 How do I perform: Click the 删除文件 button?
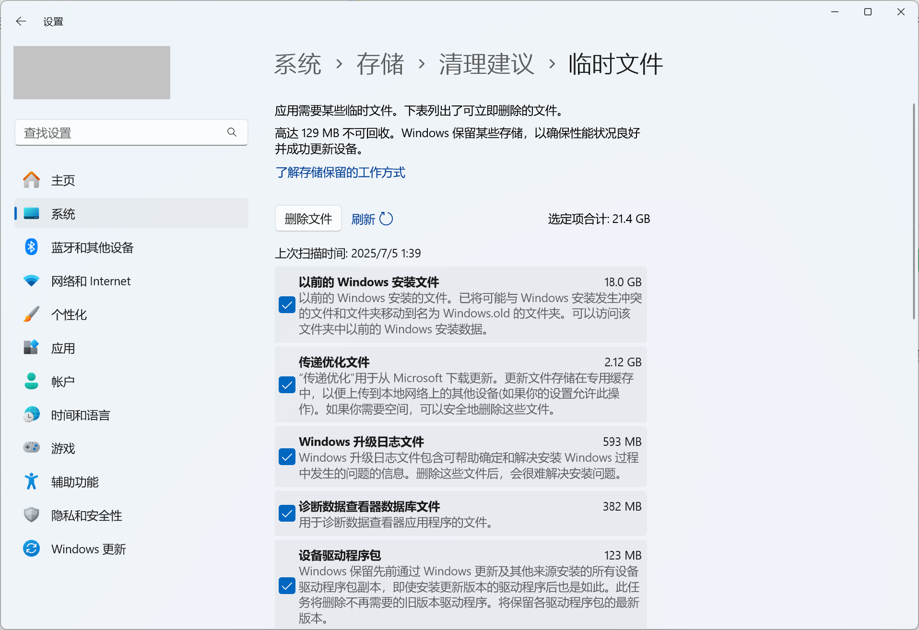click(308, 218)
